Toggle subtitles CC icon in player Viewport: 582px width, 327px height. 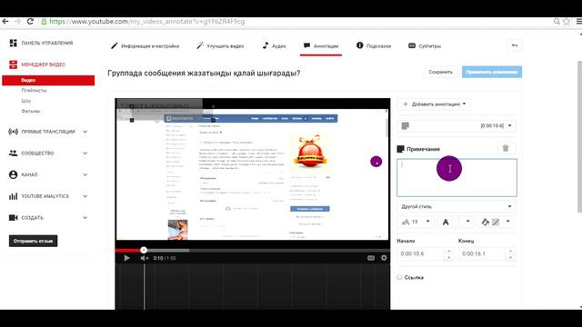tap(371, 258)
